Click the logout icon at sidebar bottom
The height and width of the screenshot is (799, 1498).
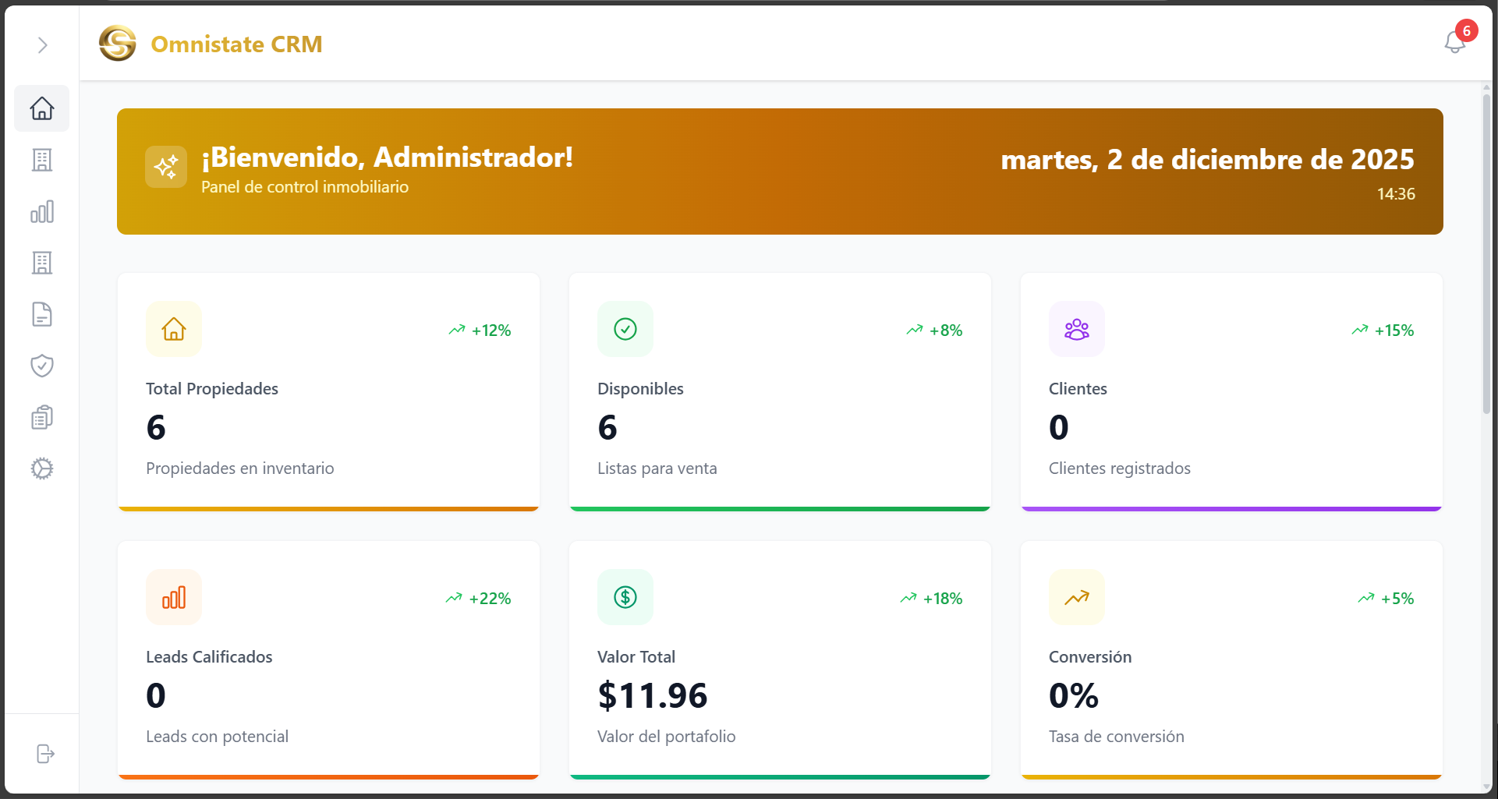44,754
